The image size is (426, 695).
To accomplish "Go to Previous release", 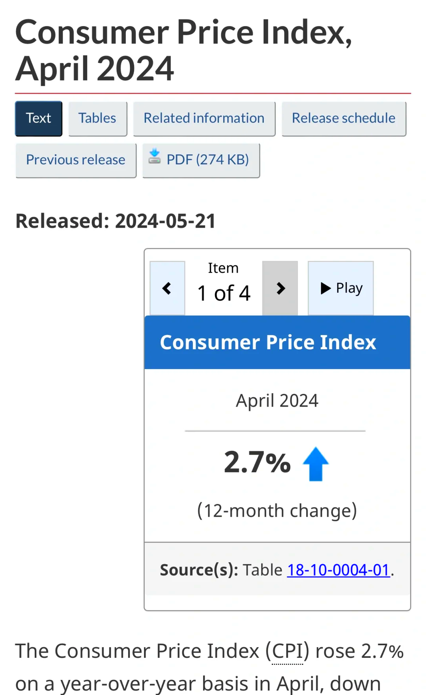I will [x=76, y=160].
